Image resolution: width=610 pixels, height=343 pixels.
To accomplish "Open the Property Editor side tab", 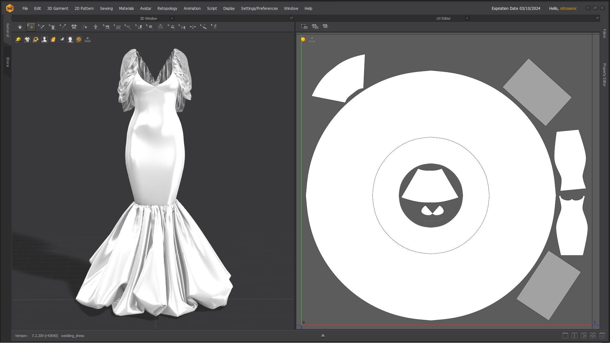I will pos(604,75).
